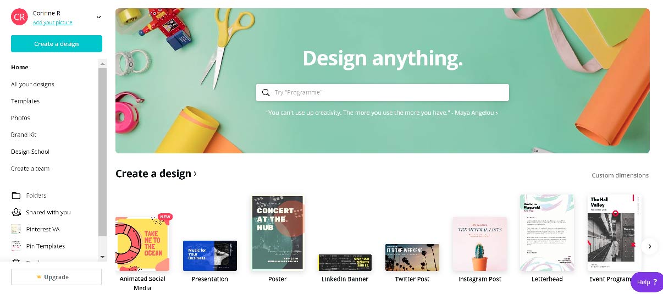This screenshot has height=294, width=663.
Task: Click into the Try "Programme" search field
Action: 383,92
